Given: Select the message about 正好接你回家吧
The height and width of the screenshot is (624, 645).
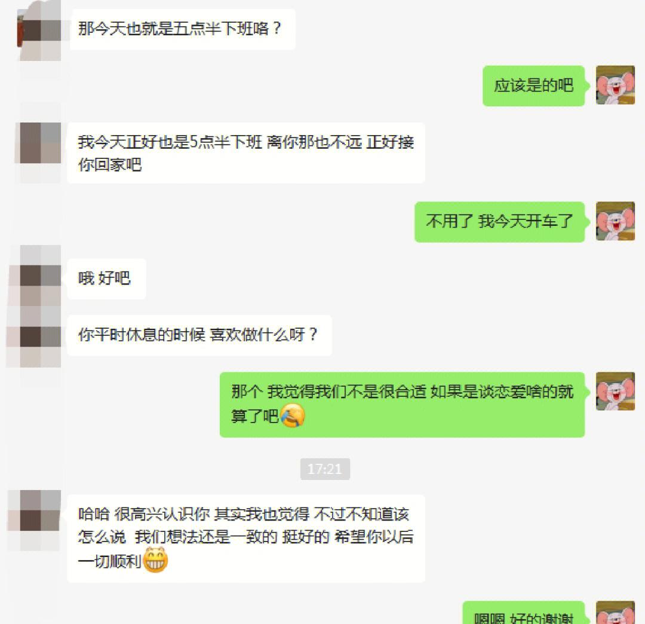Looking at the screenshot, I should click(246, 152).
